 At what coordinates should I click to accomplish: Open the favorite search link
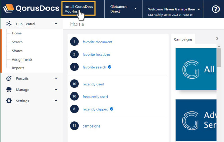click(94, 67)
